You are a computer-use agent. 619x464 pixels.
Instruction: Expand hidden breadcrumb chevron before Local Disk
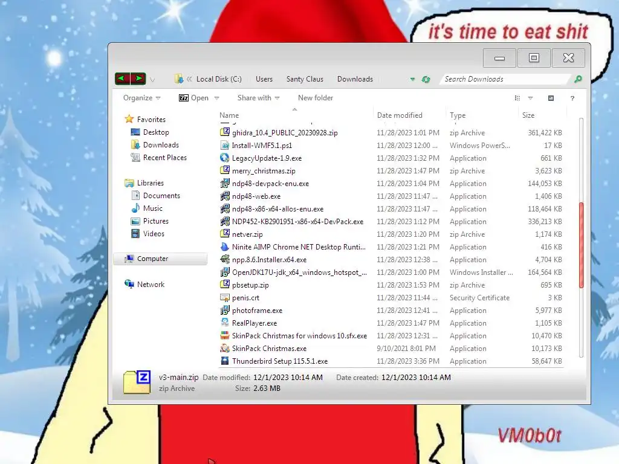[x=189, y=79]
